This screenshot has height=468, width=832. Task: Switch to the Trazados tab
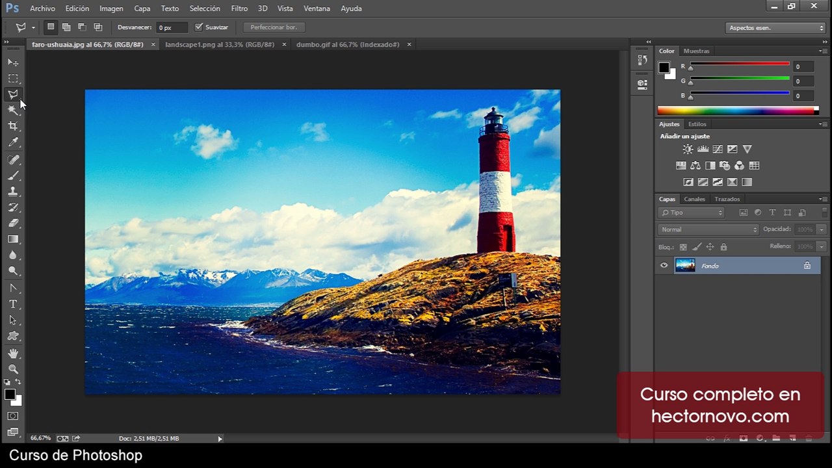click(x=727, y=199)
